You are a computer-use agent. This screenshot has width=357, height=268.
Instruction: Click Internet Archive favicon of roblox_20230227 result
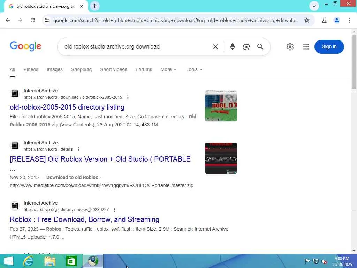(15, 206)
